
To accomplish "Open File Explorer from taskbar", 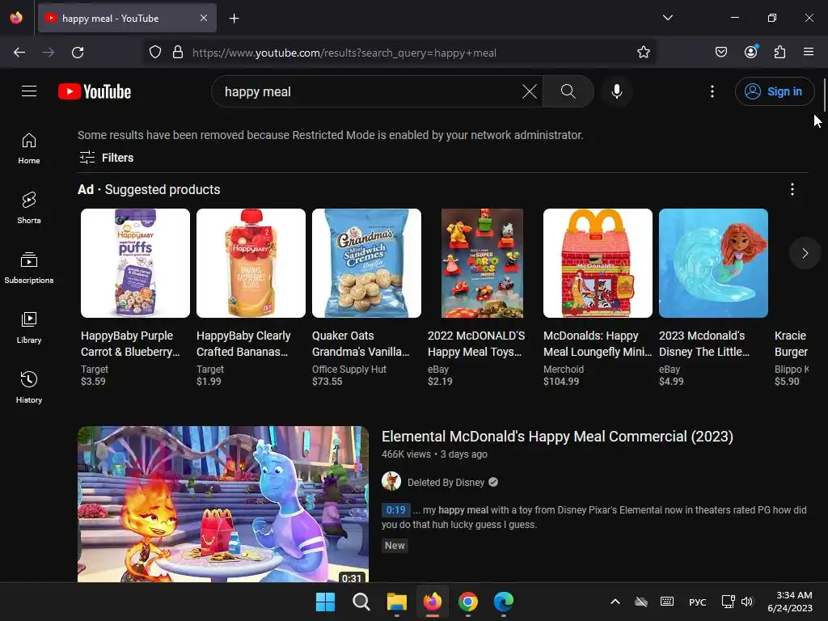I will [396, 602].
